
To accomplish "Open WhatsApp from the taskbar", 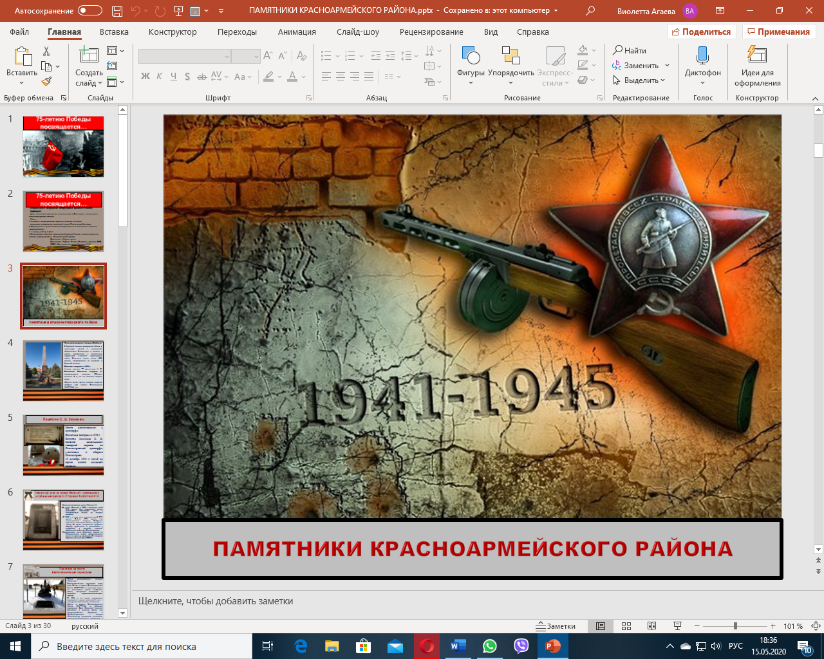I will pos(490,646).
